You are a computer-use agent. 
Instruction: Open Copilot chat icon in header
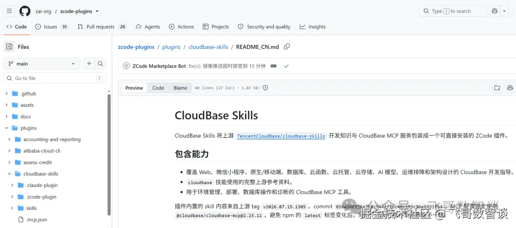click(x=494, y=11)
